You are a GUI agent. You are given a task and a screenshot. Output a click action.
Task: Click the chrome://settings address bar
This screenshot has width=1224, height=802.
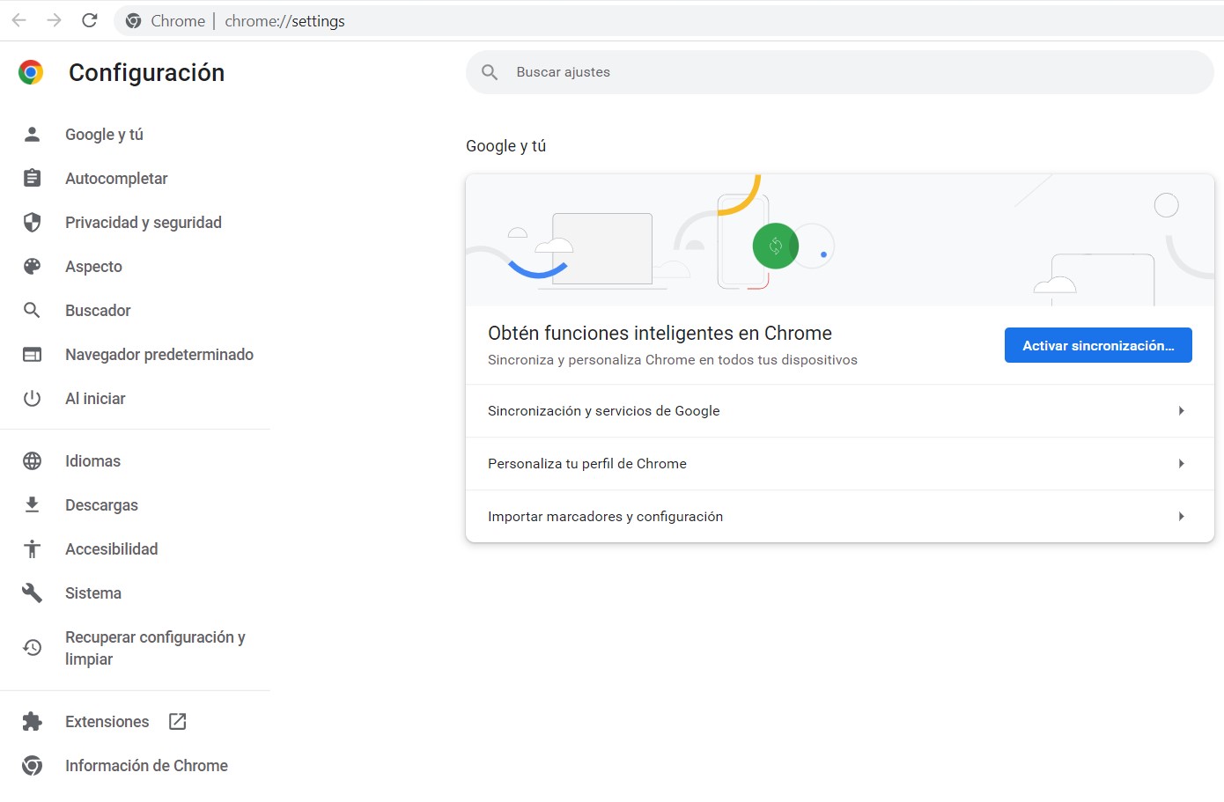(x=669, y=21)
